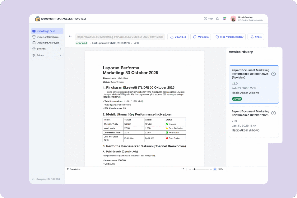Image resolution: width=297 pixels, height=198 pixels.
Task: Click the back arrow above the document preview
Action: (x=70, y=36)
